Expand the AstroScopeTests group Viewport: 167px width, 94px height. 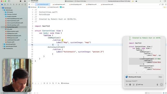click(3, 44)
